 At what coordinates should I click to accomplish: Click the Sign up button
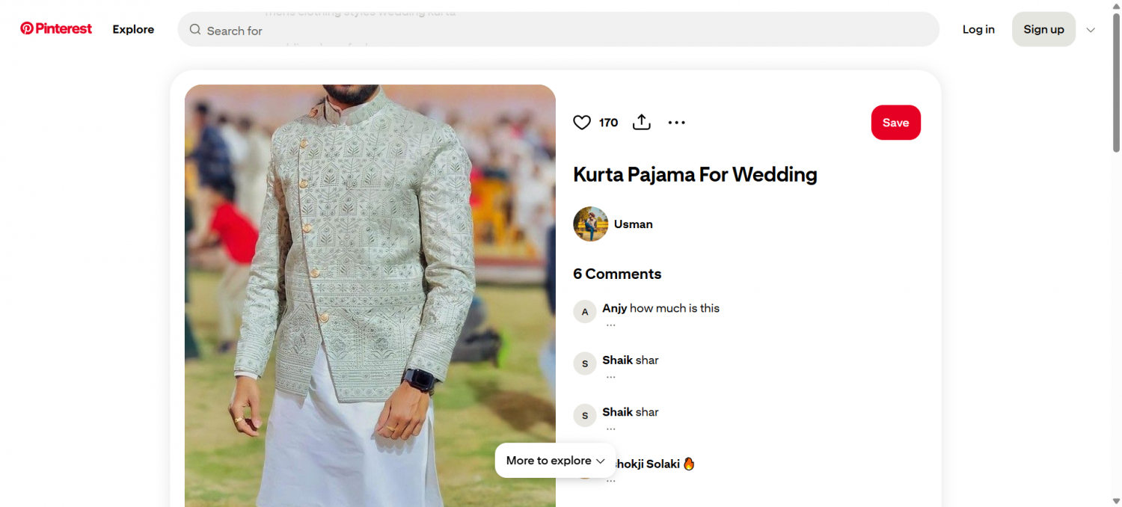1043,29
